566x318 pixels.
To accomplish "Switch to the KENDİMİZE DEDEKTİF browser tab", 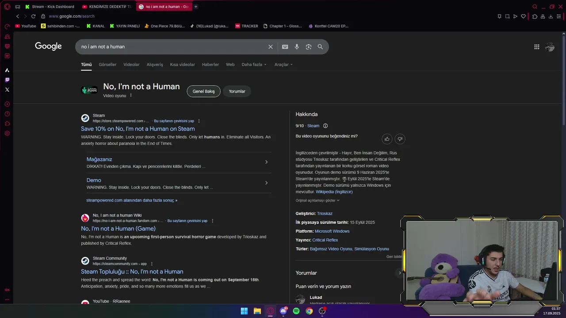I will [107, 7].
